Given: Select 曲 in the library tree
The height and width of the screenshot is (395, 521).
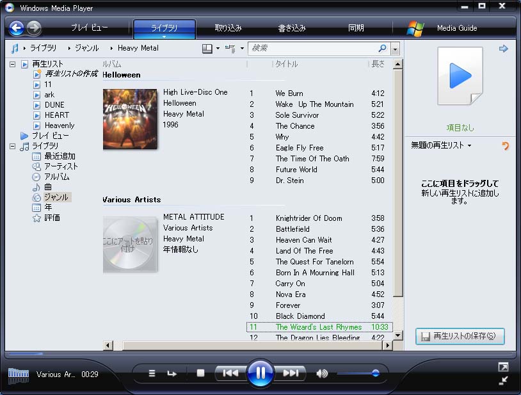Looking at the screenshot, I should click(x=48, y=187).
